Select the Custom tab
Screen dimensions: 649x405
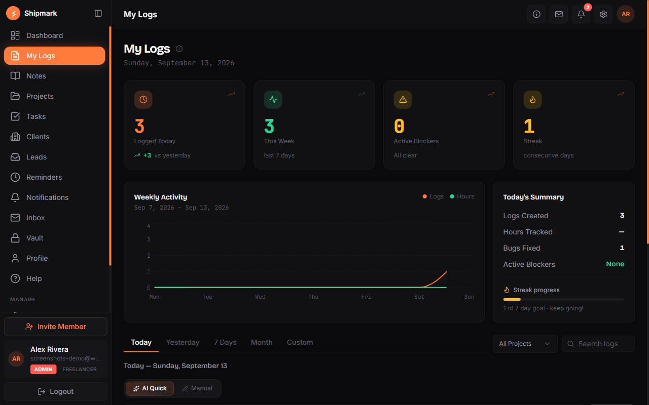point(300,342)
